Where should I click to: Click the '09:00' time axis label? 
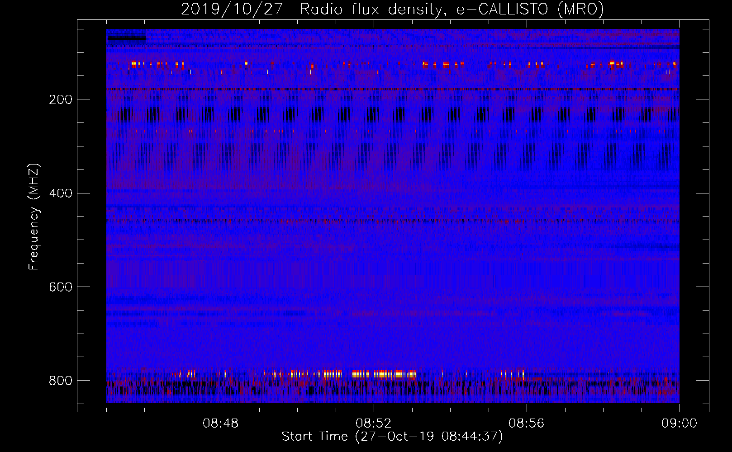679,424
